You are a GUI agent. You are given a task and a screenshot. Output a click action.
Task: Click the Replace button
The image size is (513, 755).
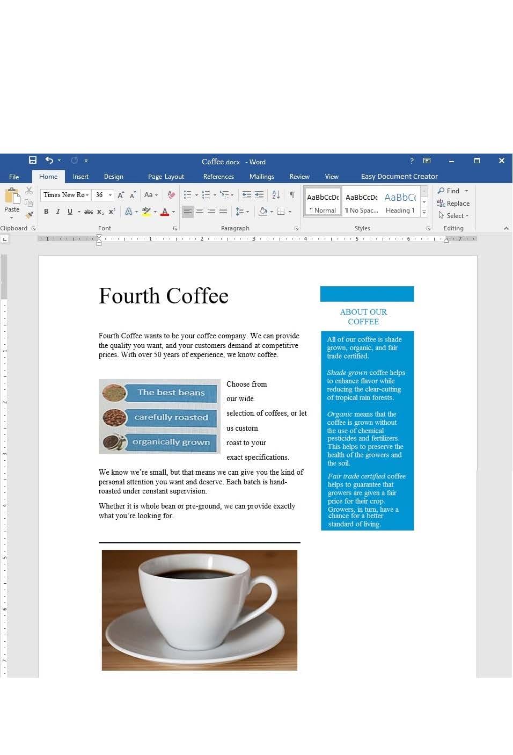(x=453, y=204)
